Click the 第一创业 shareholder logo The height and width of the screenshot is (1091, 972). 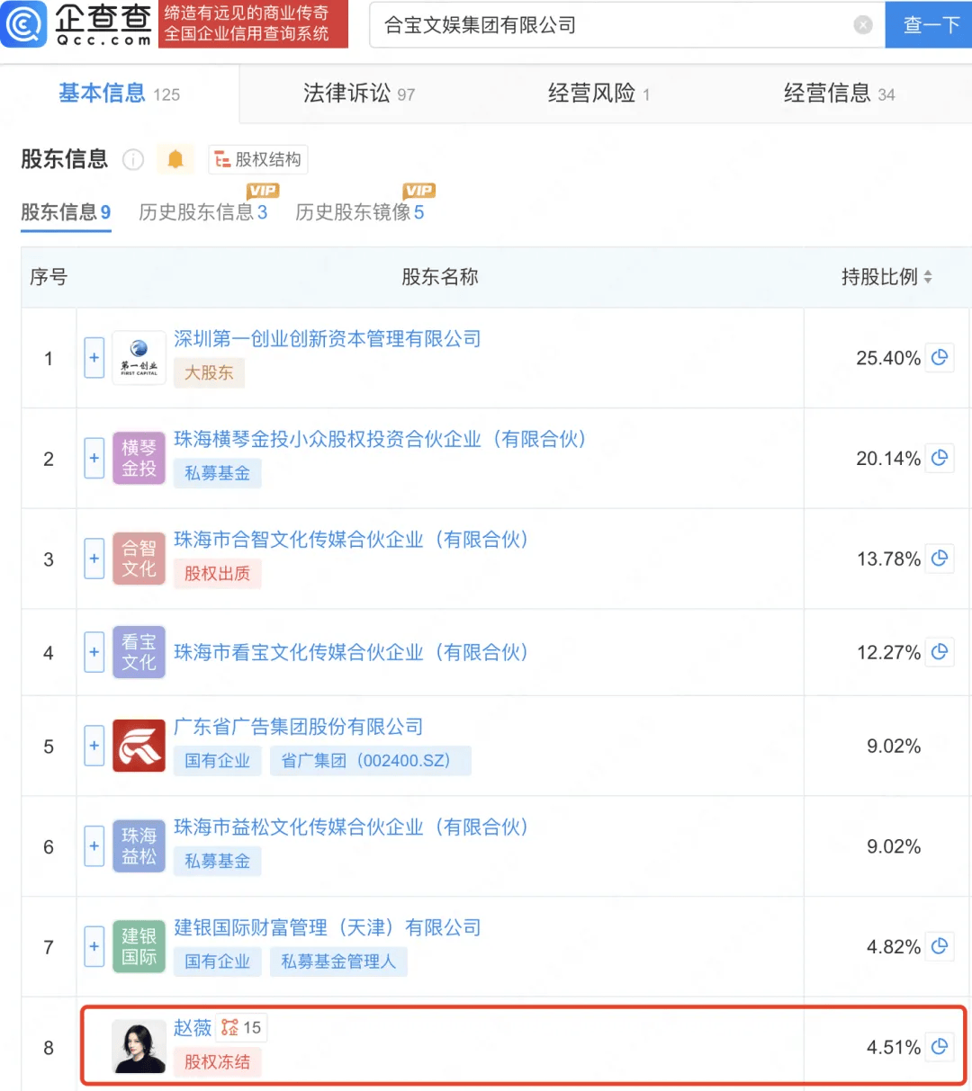(139, 357)
